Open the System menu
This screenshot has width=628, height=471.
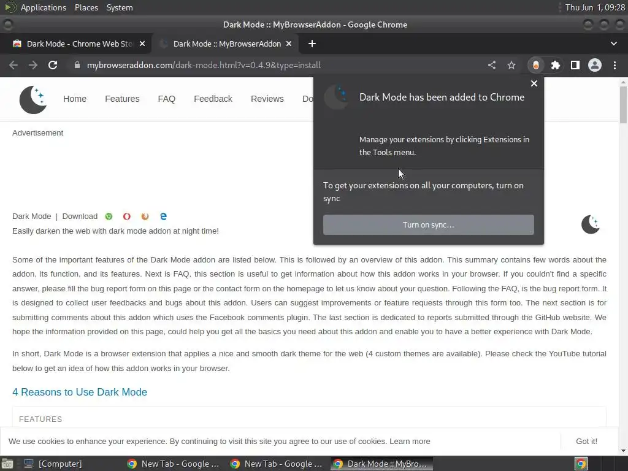(120, 7)
